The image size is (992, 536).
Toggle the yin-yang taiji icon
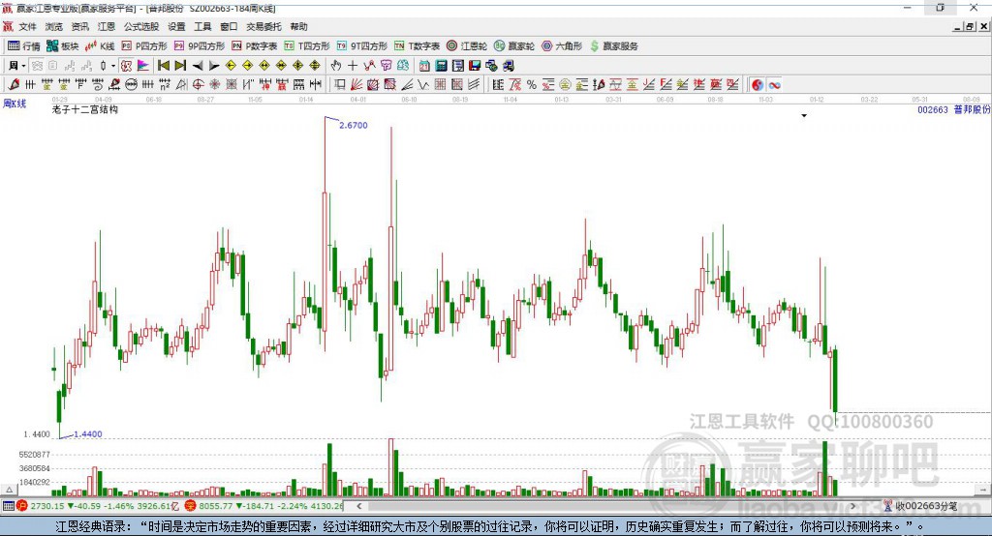[x=758, y=85]
